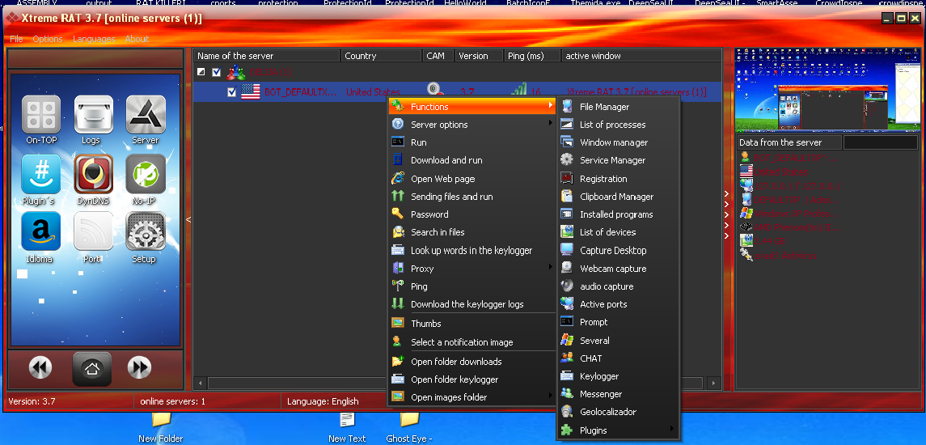Image resolution: width=926 pixels, height=445 pixels.
Task: Click the home button in side panel
Action: (x=91, y=369)
